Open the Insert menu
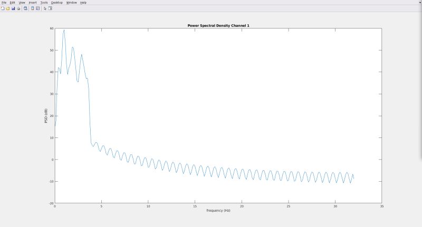422x227 pixels. pyautogui.click(x=33, y=3)
